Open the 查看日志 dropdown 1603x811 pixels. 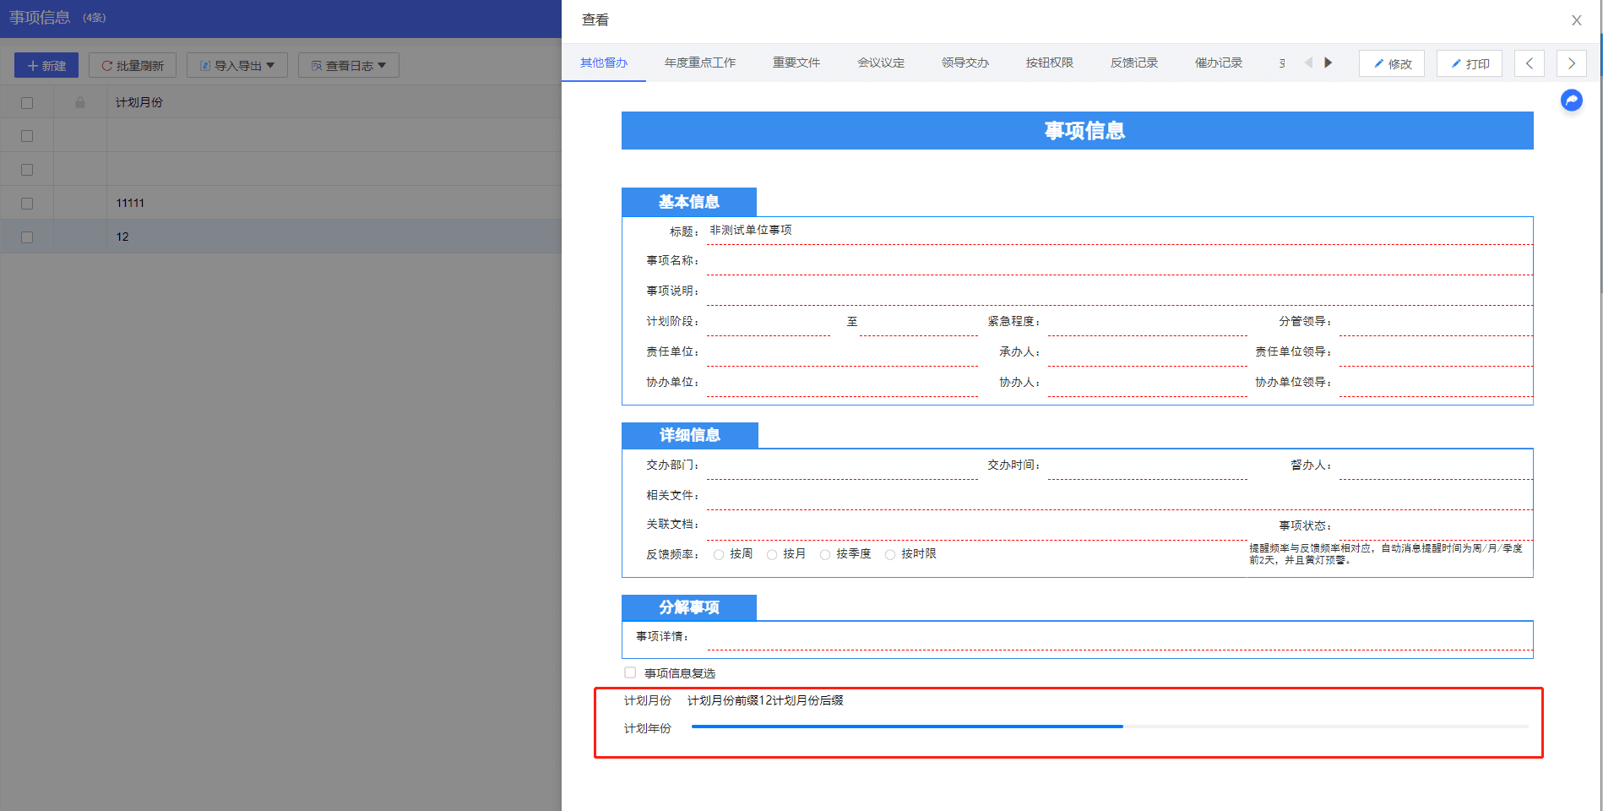click(349, 65)
